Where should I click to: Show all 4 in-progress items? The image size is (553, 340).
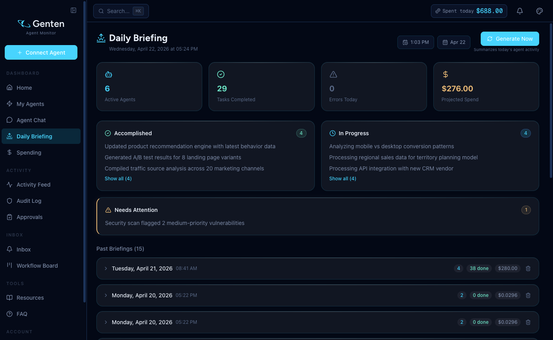pos(342,179)
